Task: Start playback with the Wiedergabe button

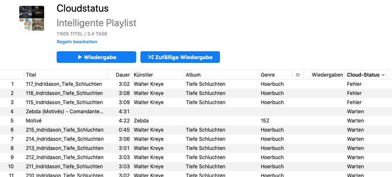Action: (96, 57)
